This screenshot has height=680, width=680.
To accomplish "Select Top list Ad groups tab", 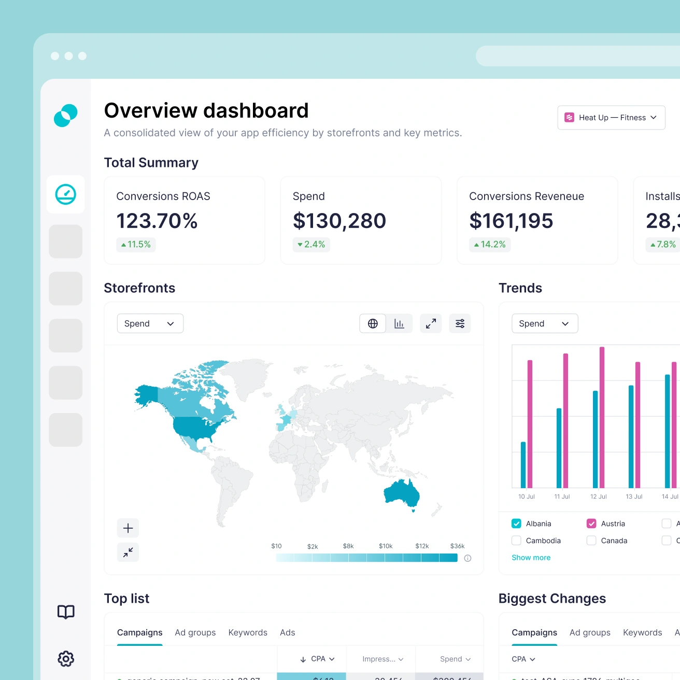I will [x=195, y=632].
